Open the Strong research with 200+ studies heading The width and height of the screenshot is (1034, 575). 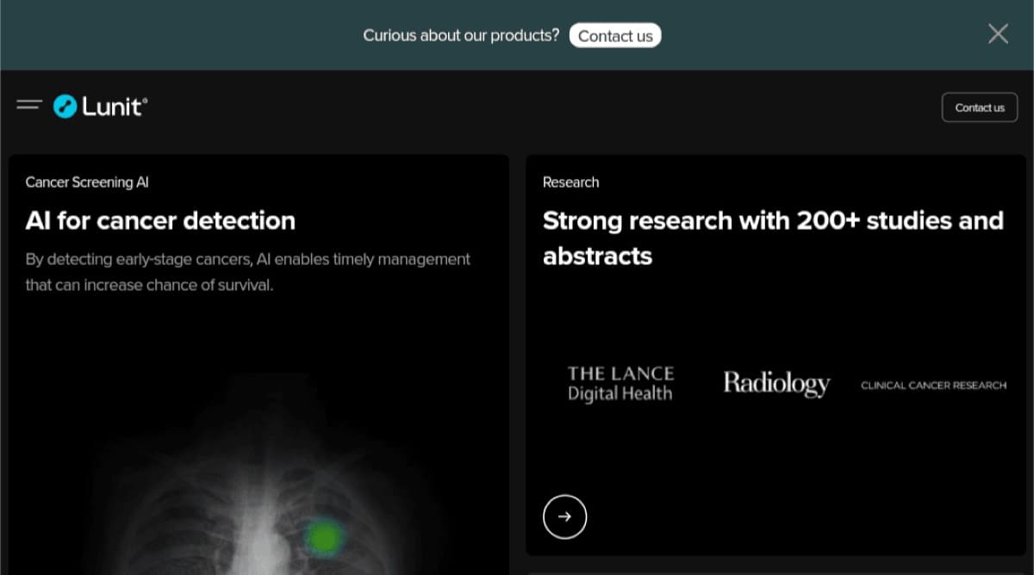[x=773, y=238]
